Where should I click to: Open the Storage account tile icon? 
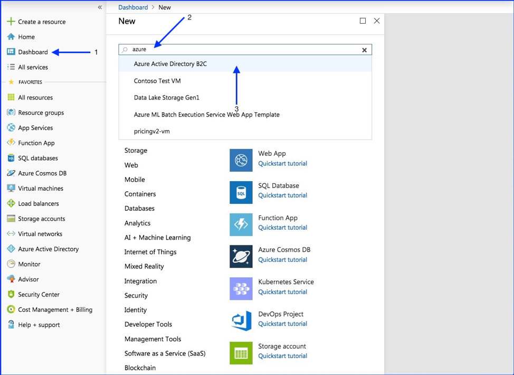coord(241,353)
